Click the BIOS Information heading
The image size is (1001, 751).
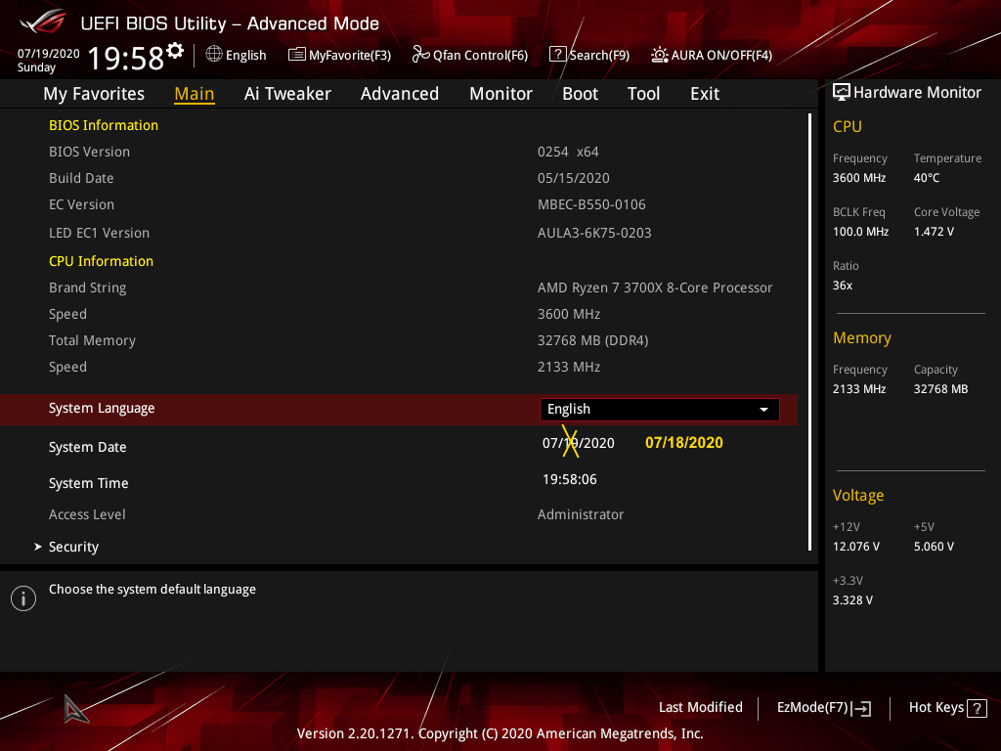tap(104, 125)
